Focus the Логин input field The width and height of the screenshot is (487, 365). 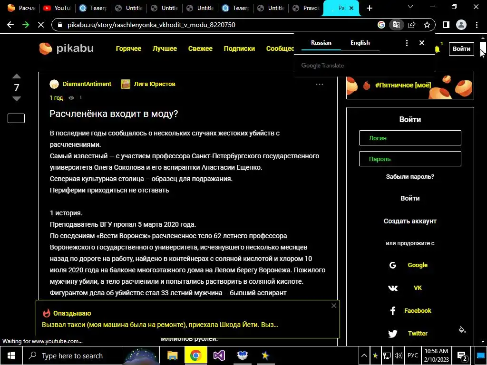pos(410,138)
